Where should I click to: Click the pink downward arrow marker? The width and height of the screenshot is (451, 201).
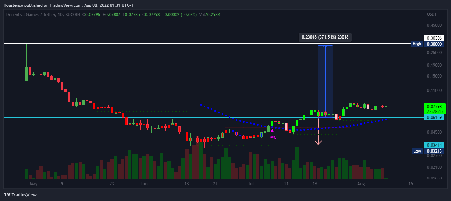pyautogui.click(x=318, y=131)
